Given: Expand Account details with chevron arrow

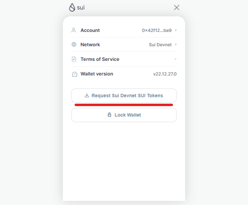Looking at the screenshot, I should [x=176, y=30].
